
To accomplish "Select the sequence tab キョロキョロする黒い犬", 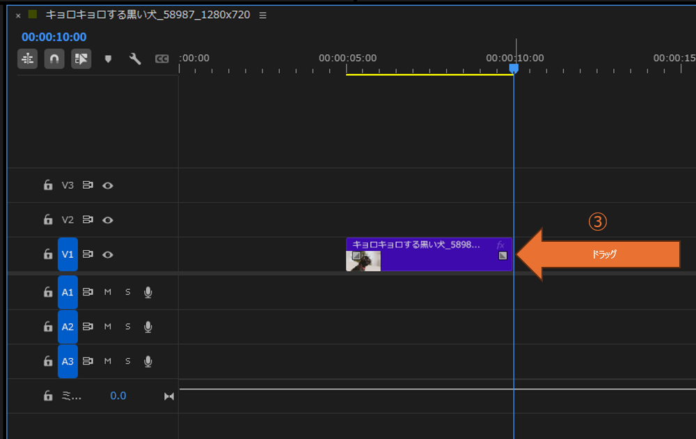I will 148,15.
